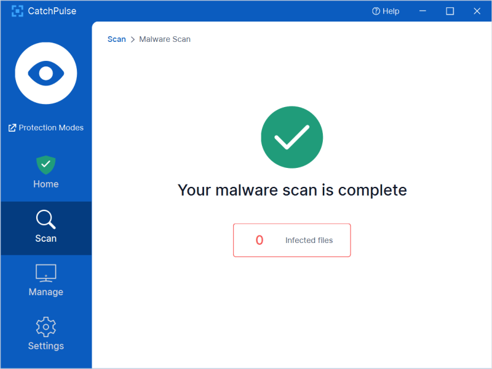
Task: Go to the Home shield tab
Action: (x=46, y=172)
